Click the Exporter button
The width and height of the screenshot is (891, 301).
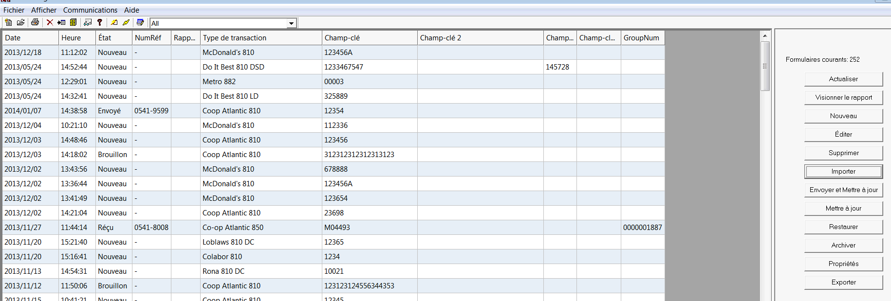tap(843, 283)
